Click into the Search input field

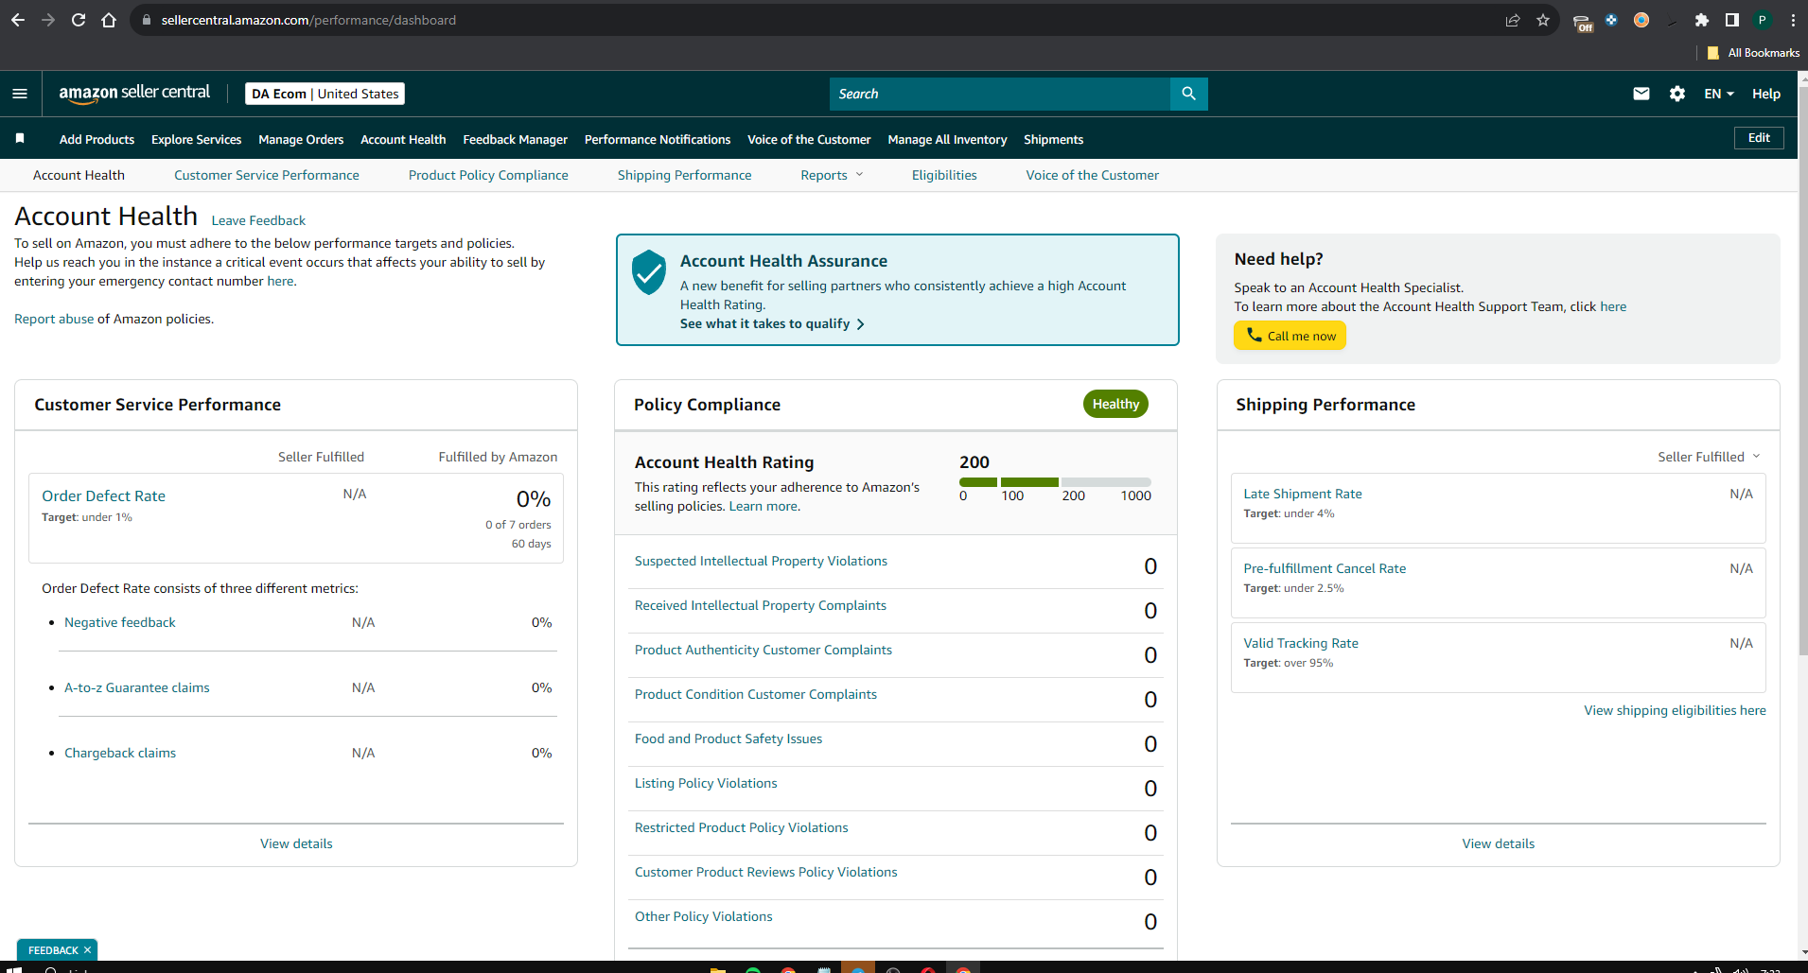pyautogui.click(x=999, y=94)
